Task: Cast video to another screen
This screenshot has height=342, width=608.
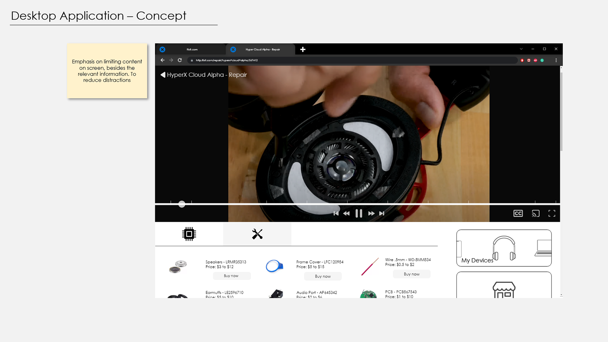Action: [x=535, y=214]
